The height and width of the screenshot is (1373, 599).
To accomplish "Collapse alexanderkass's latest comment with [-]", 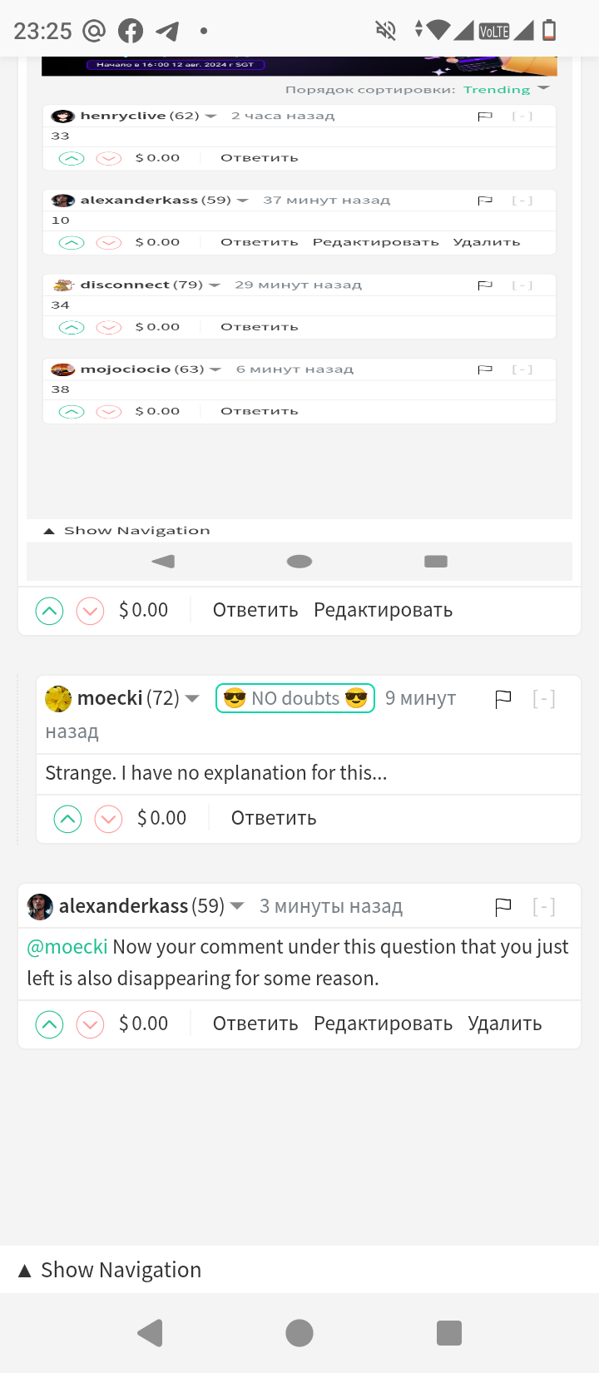I will [543, 906].
